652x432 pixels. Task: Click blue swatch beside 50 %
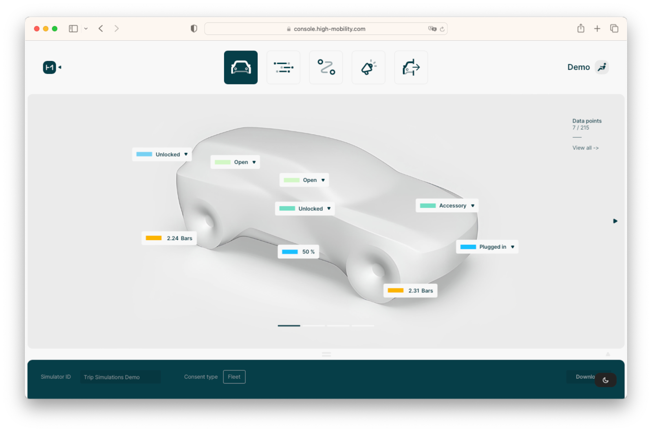point(290,252)
